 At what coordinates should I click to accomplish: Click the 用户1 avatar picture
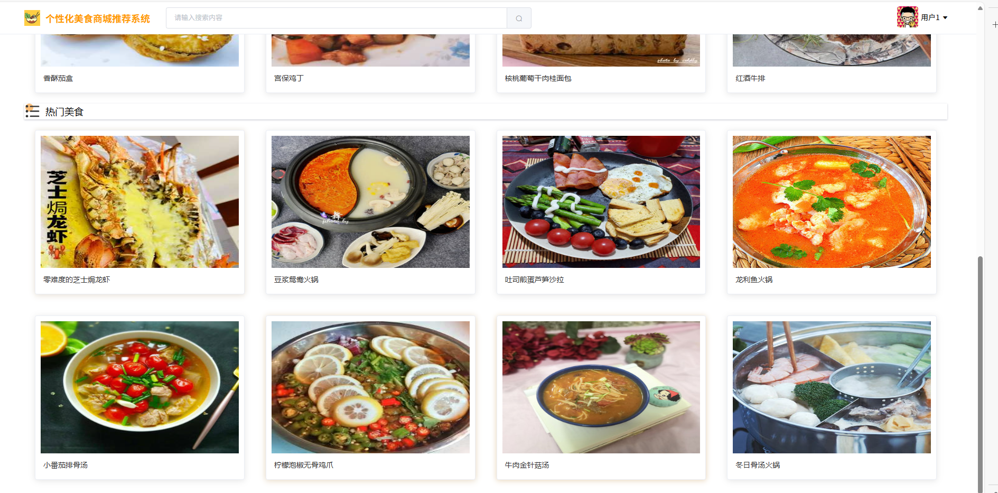tap(907, 17)
